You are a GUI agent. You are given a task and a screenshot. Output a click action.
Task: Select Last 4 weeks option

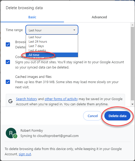[52, 50]
